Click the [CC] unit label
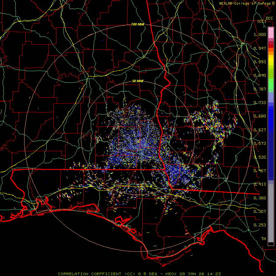Image resolution: width=276 pixels, height=276 pixels. 262,21
